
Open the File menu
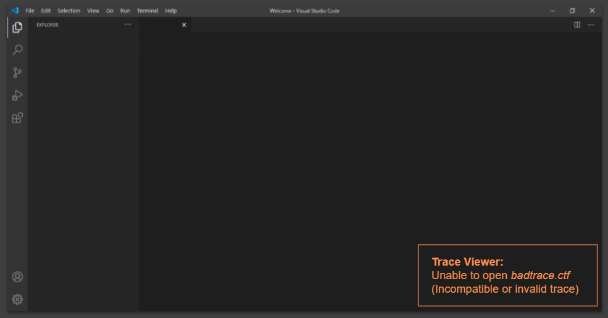[30, 11]
